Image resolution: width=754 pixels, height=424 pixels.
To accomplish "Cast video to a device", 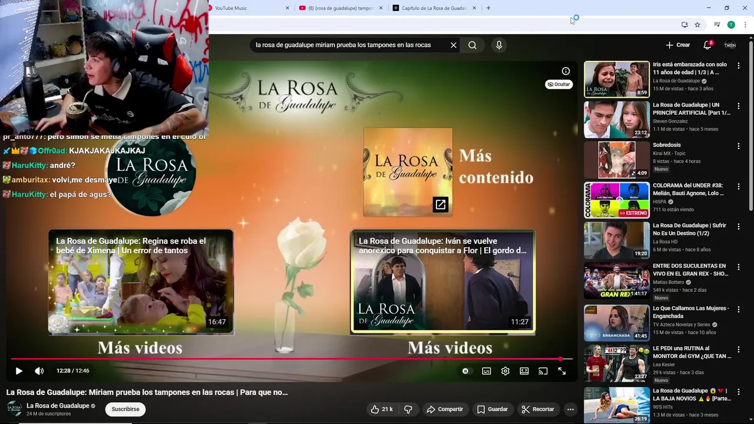I will pyautogui.click(x=543, y=371).
